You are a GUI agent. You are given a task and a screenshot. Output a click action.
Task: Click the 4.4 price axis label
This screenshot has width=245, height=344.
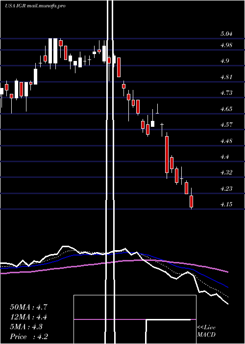coord(224,157)
